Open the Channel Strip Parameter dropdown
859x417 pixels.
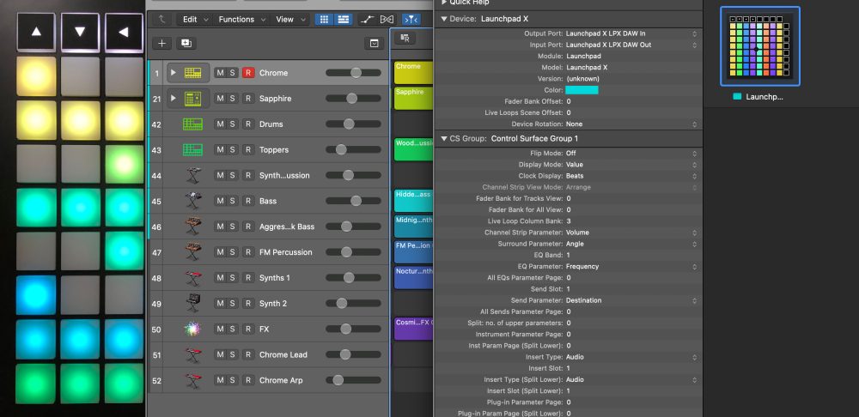click(x=631, y=233)
